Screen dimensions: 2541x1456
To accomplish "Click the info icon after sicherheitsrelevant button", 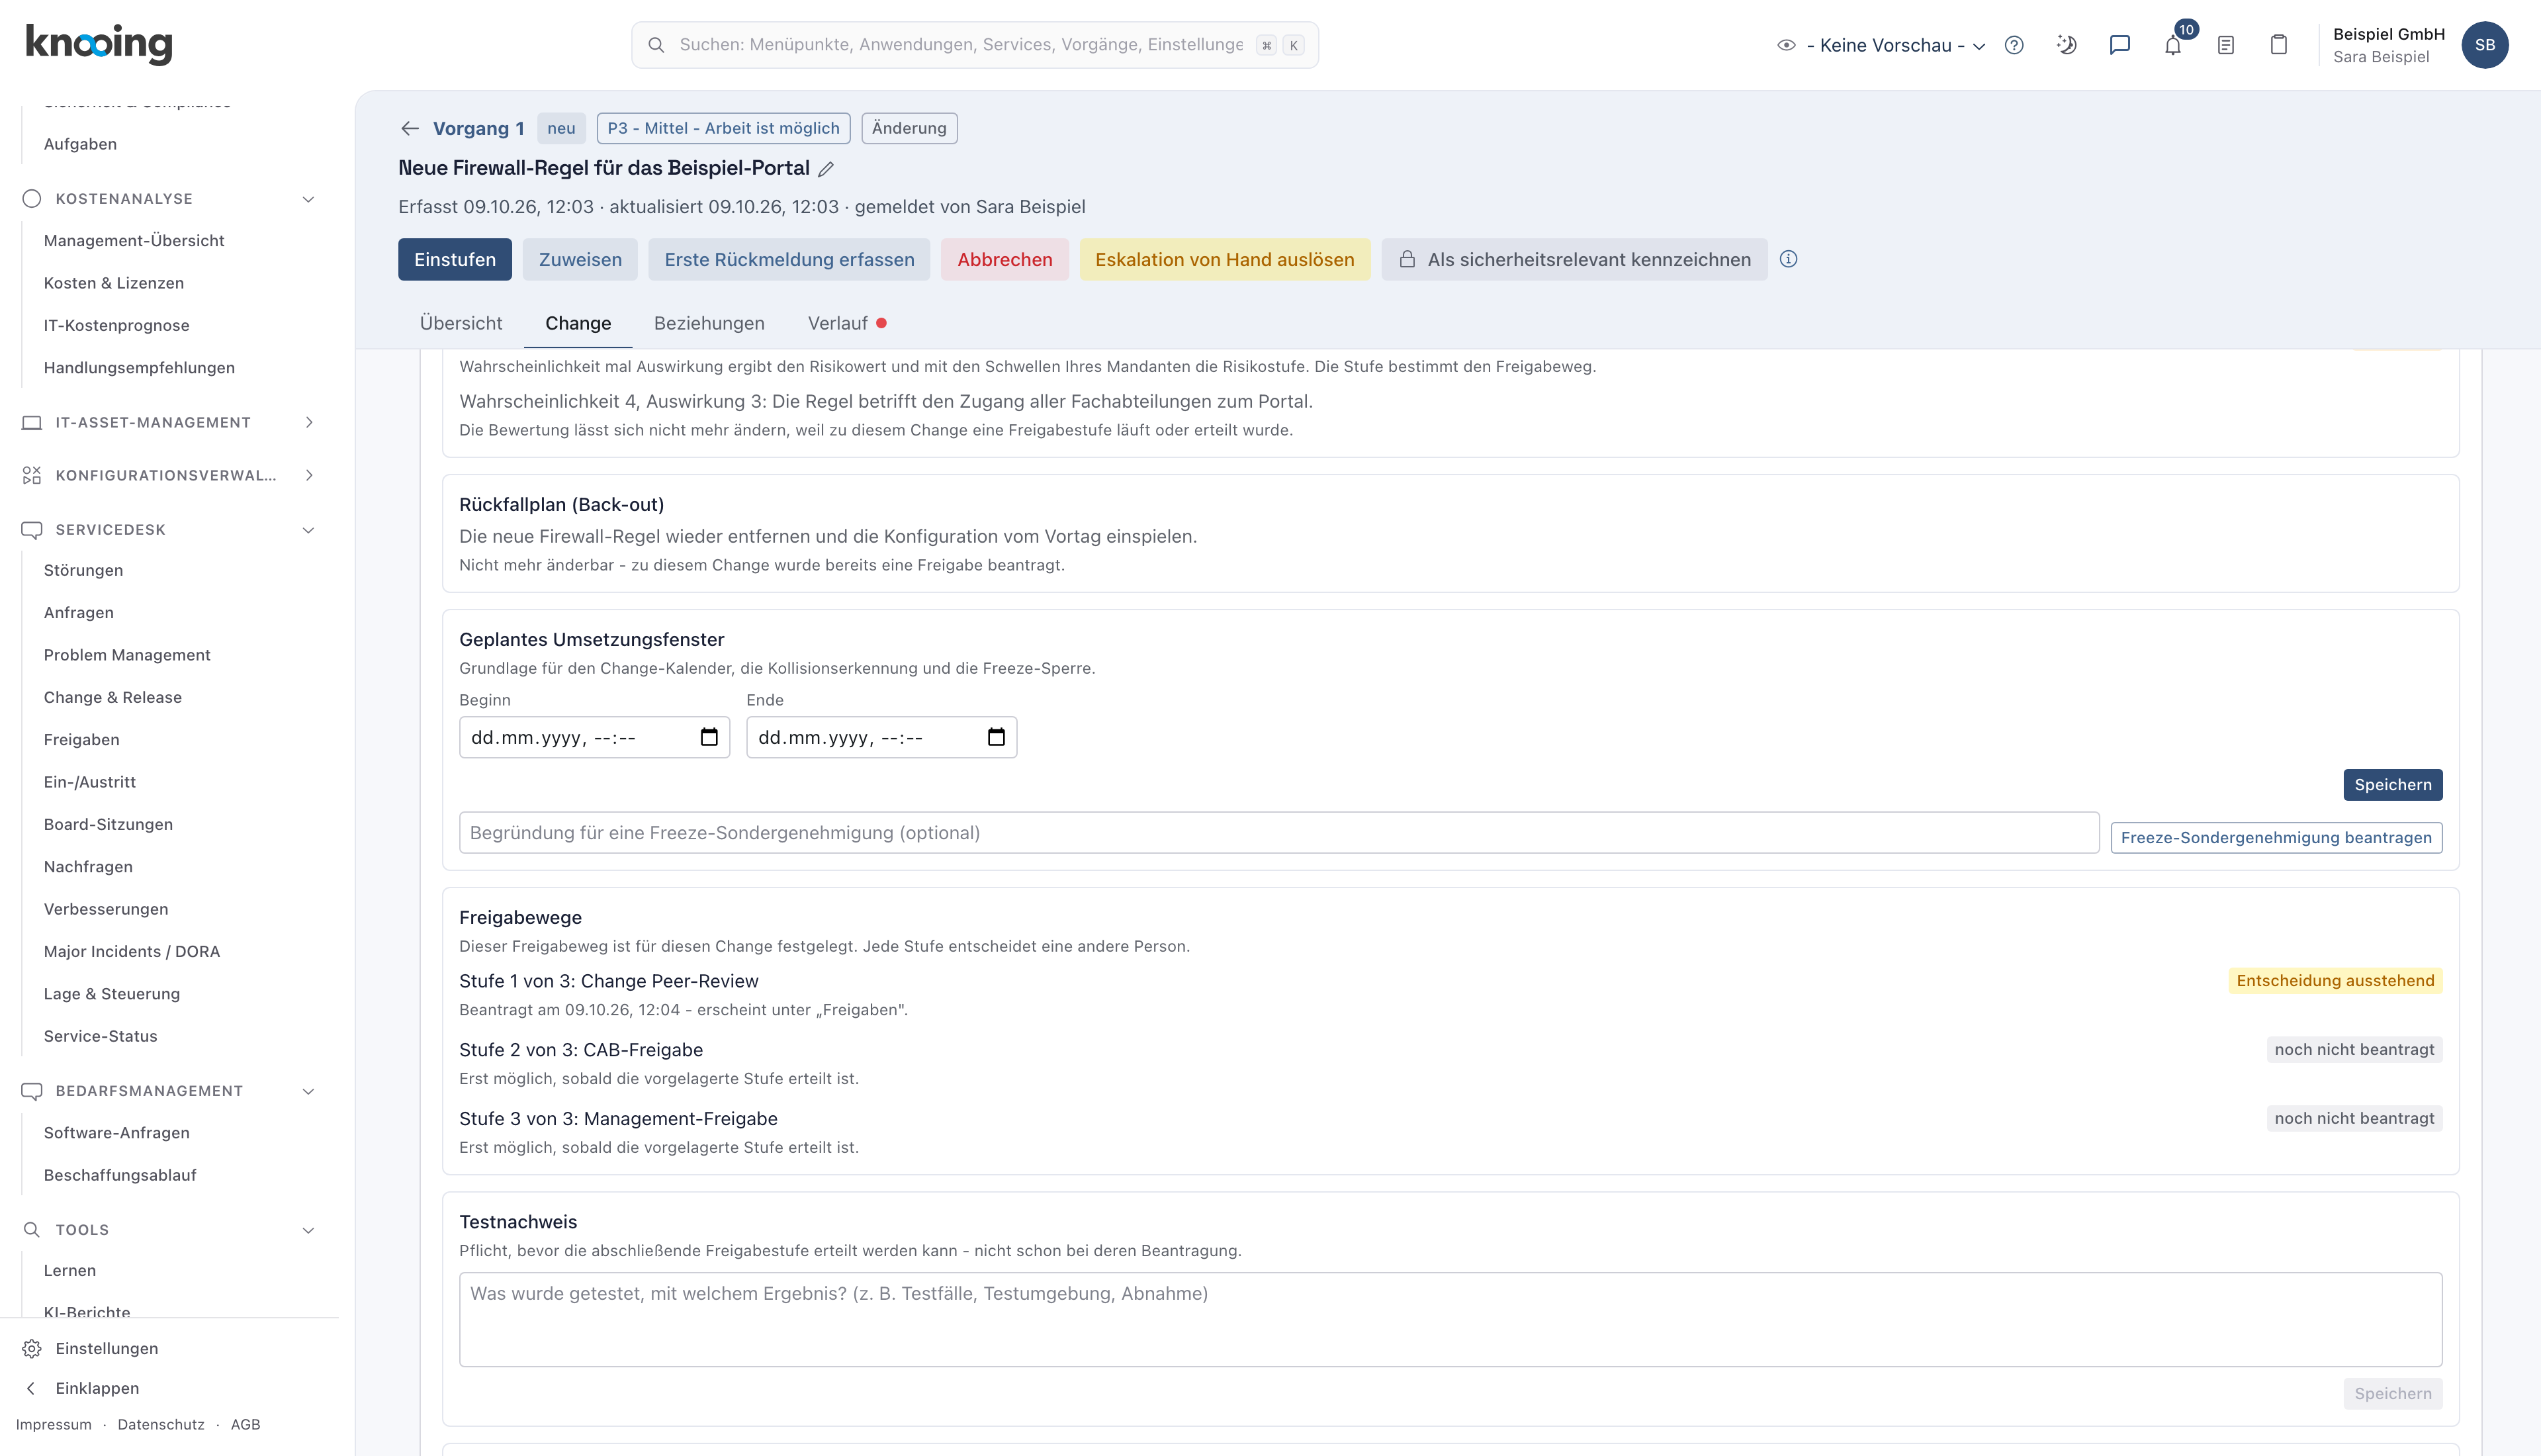I will tap(1789, 259).
